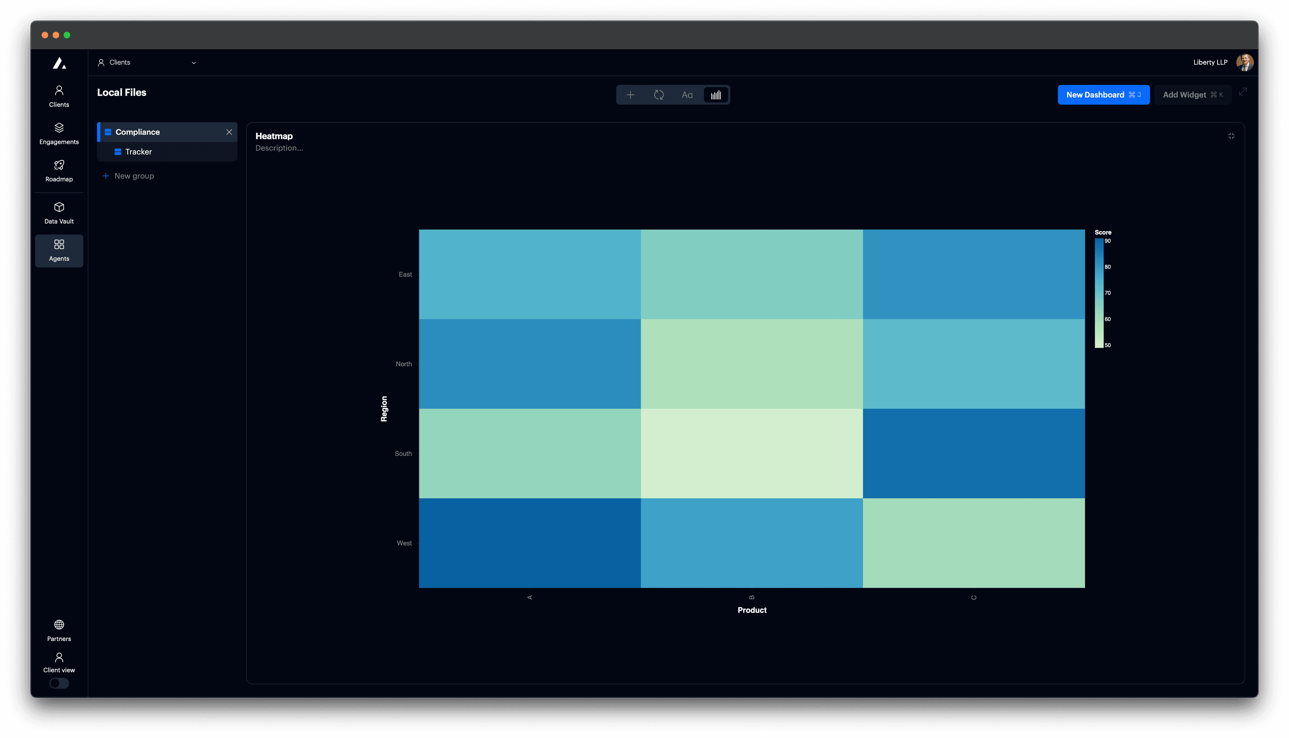Screen dimensions: 1289x738
Task: Select the Clients icon in the sidebar
Action: point(59,95)
